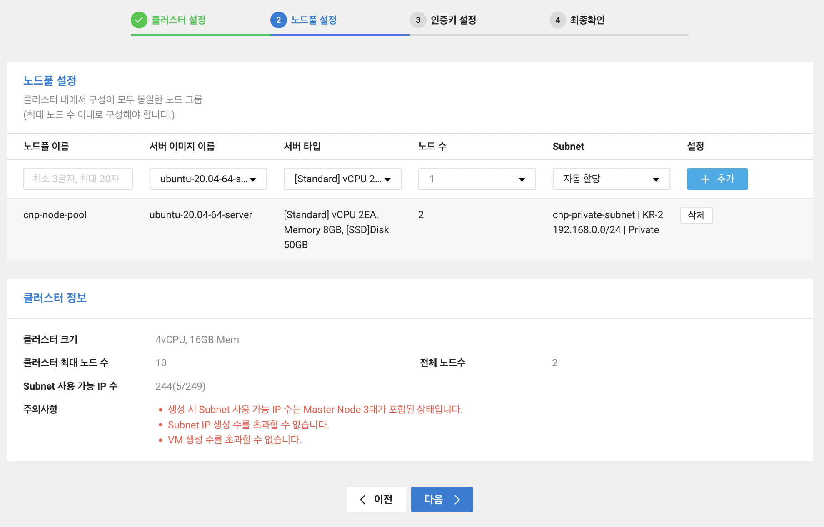
Task: Click the step 4 final confirmation circle icon
Action: point(557,20)
